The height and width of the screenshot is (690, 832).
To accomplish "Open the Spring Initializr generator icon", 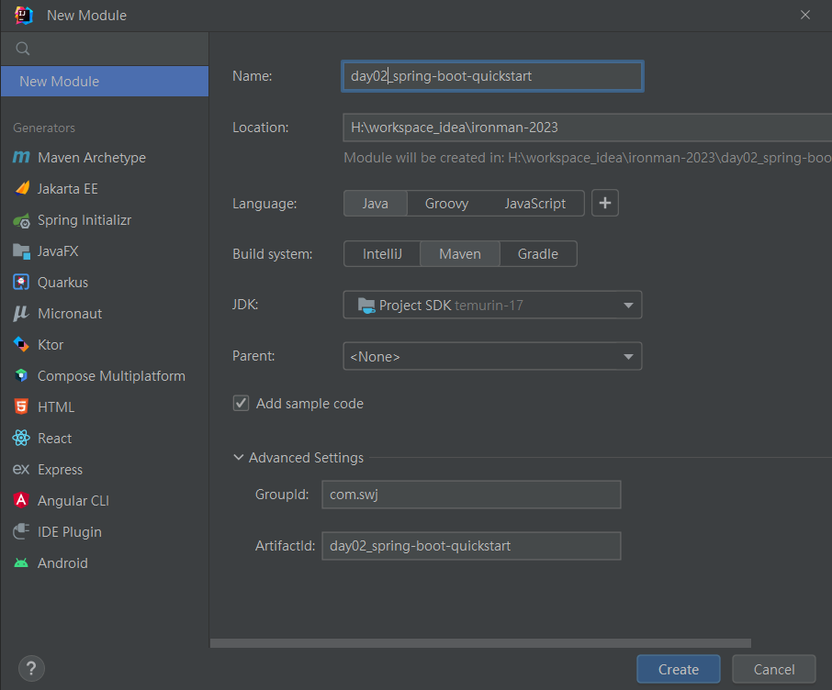I will (x=21, y=220).
